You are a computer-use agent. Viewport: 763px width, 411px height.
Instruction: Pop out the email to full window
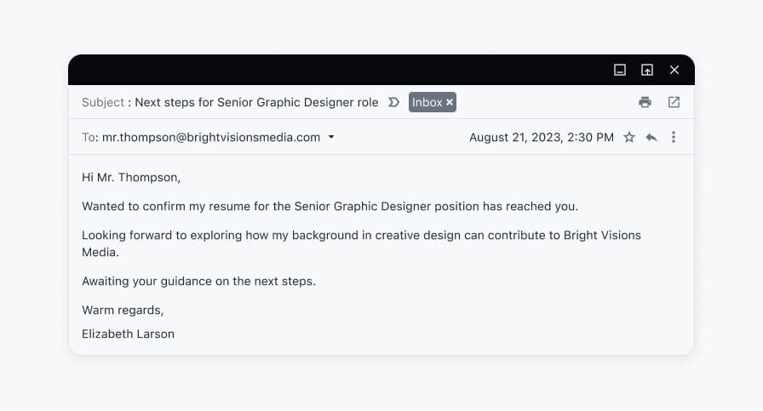pos(646,70)
